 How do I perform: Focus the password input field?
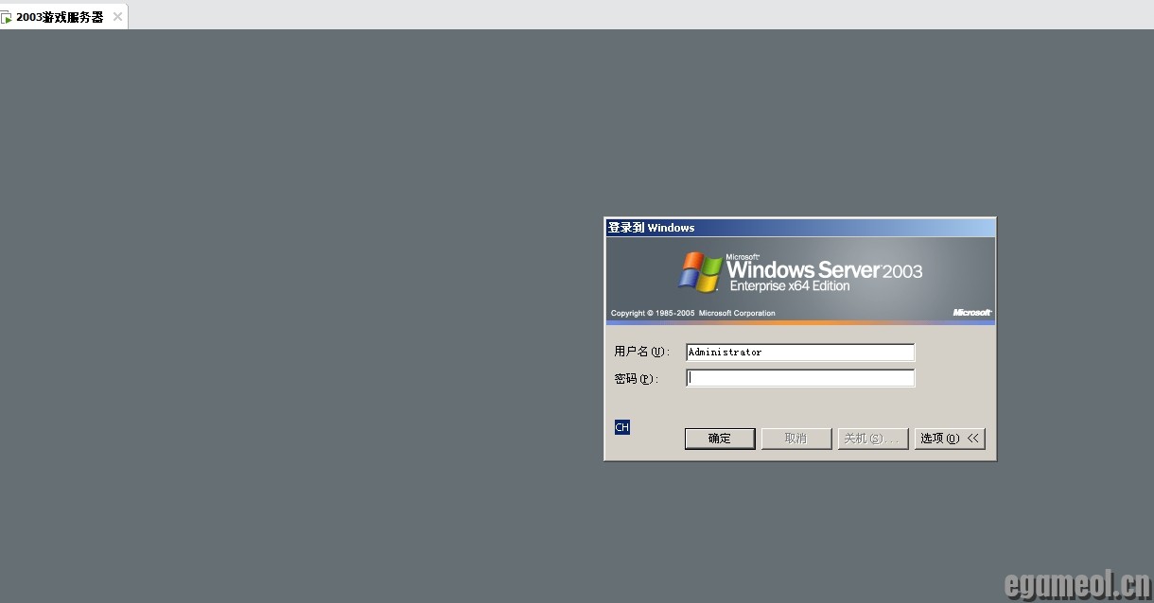pos(799,378)
